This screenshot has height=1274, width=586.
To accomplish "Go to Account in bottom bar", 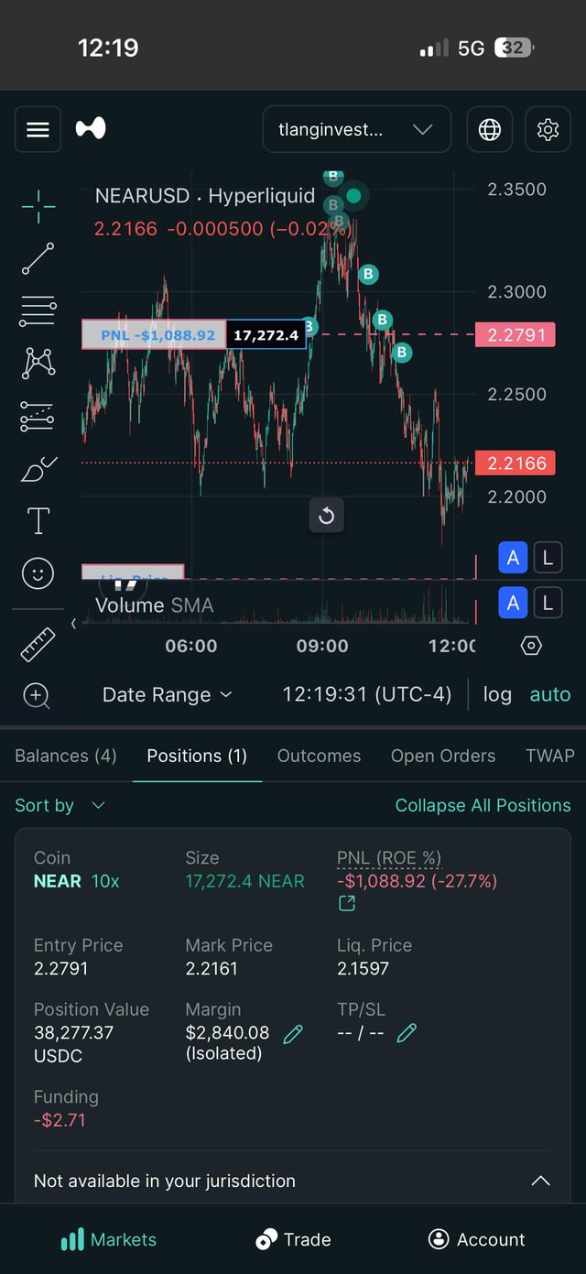I will (x=476, y=1239).
